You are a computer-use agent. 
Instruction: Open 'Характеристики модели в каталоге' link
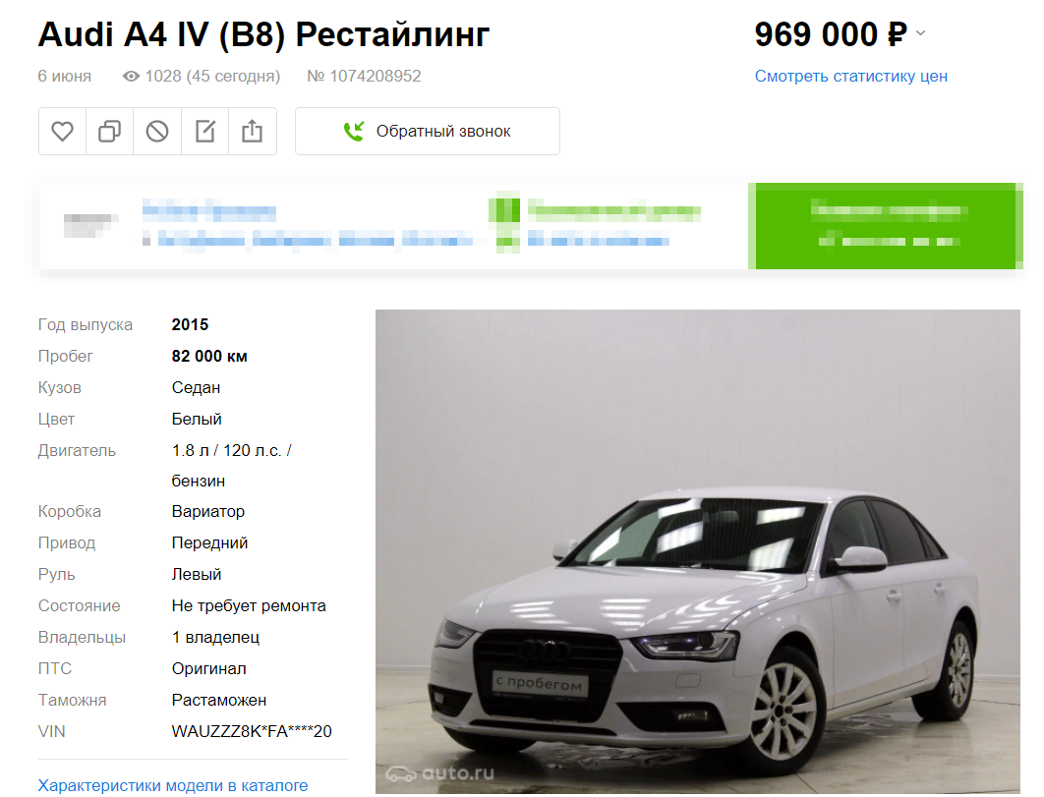pos(172,785)
